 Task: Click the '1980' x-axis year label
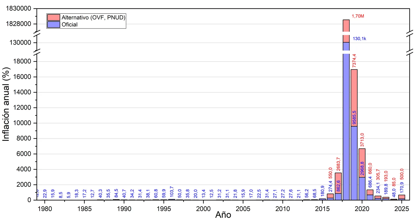45,209
